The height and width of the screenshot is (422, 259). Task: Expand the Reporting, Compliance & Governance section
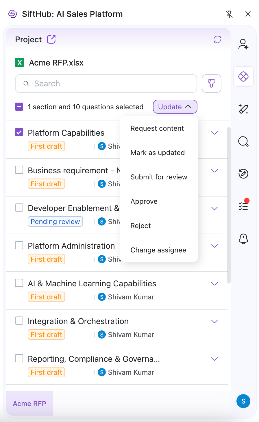[x=214, y=359]
